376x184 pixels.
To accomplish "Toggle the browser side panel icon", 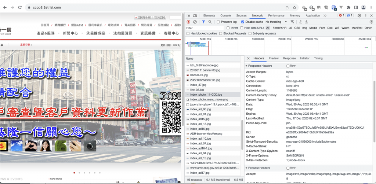I will tap(356, 7).
